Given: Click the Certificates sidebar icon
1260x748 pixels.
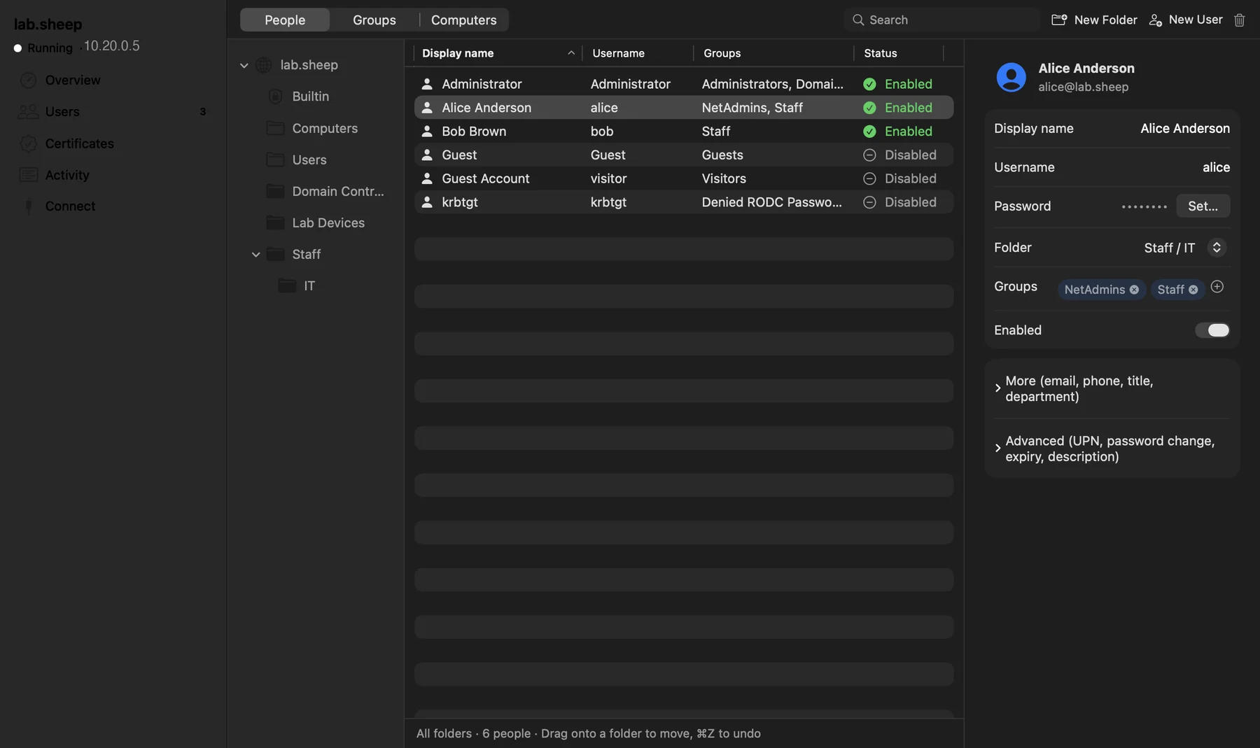Looking at the screenshot, I should point(28,143).
